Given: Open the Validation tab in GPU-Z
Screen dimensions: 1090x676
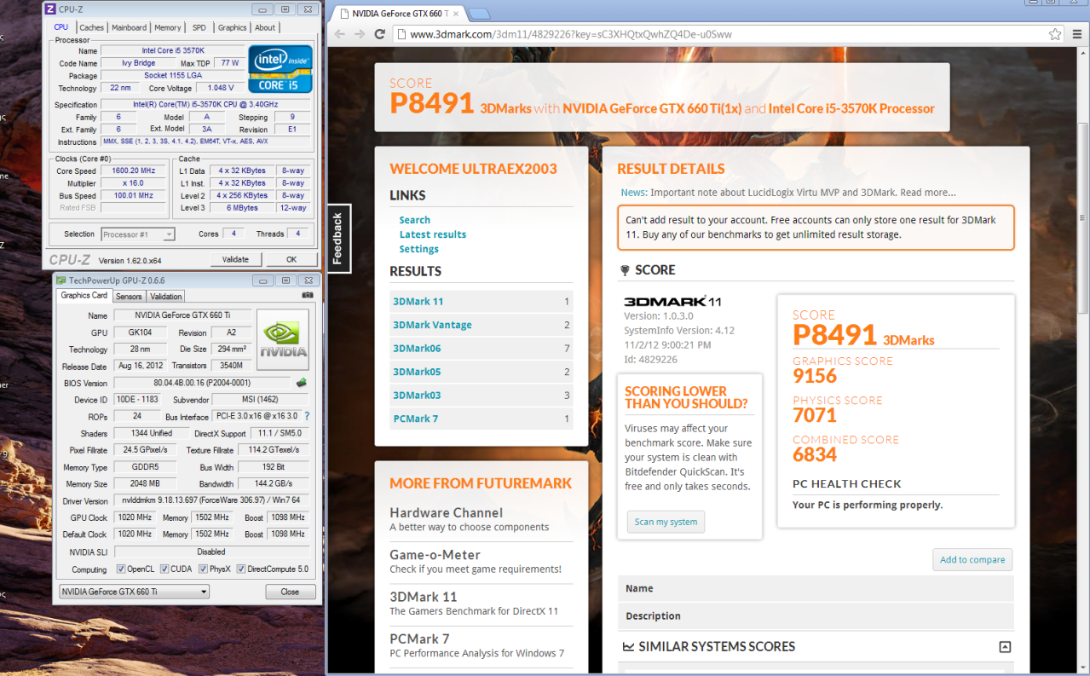Looking at the screenshot, I should point(165,297).
